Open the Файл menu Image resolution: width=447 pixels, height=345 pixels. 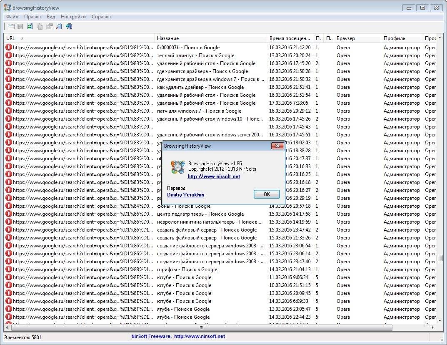[12, 17]
